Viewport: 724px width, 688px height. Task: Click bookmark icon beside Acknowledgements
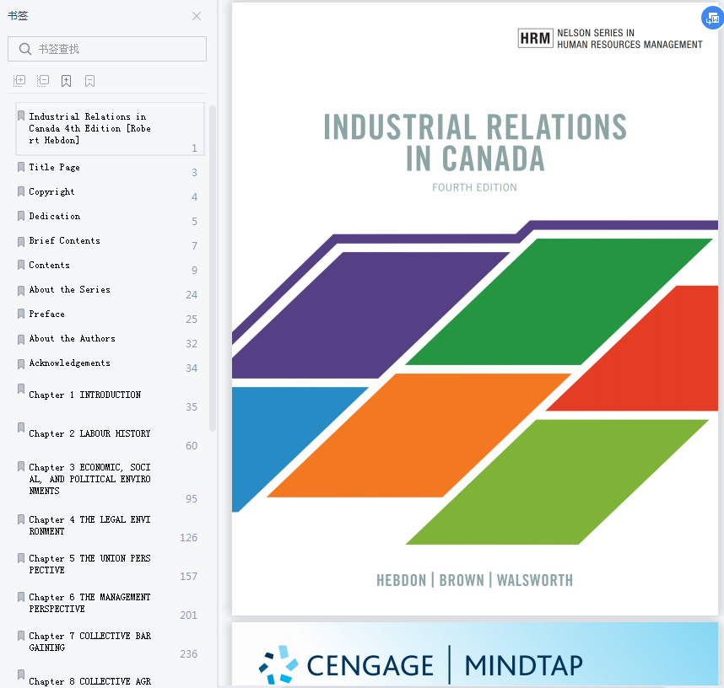coord(21,364)
